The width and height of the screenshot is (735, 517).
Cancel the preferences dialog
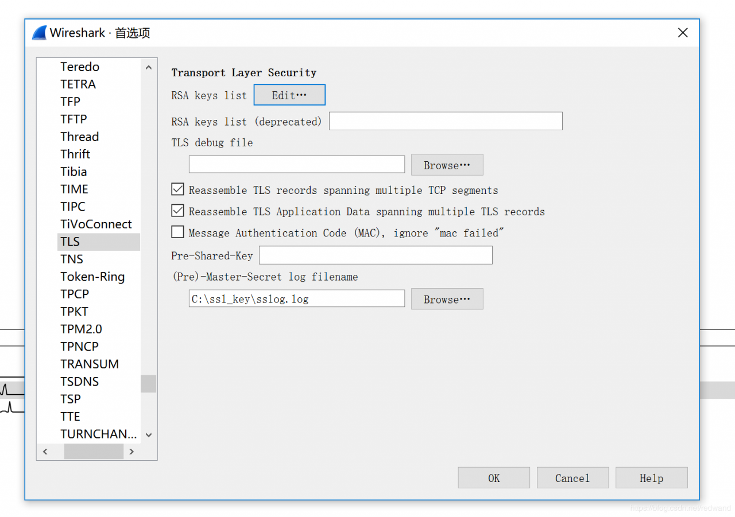click(x=572, y=478)
